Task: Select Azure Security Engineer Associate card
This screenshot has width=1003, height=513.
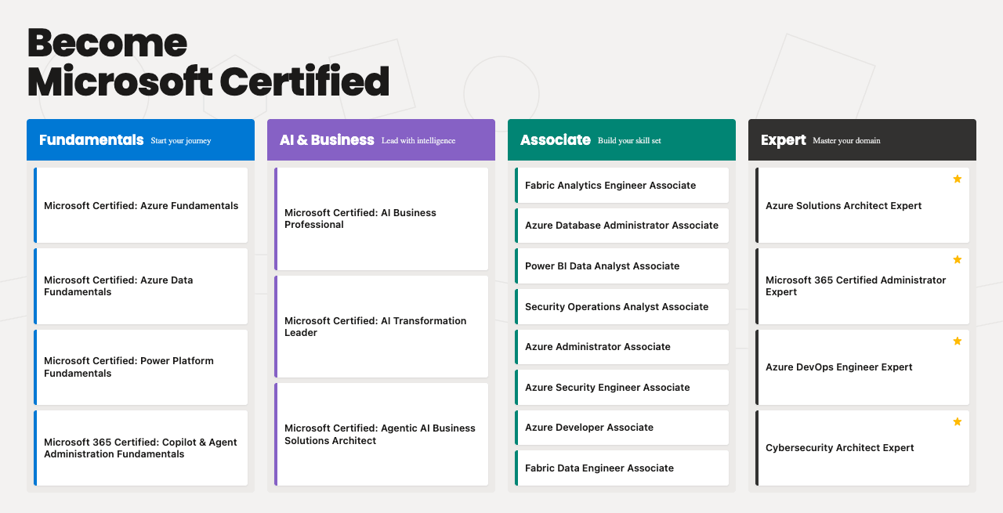Action: click(622, 387)
